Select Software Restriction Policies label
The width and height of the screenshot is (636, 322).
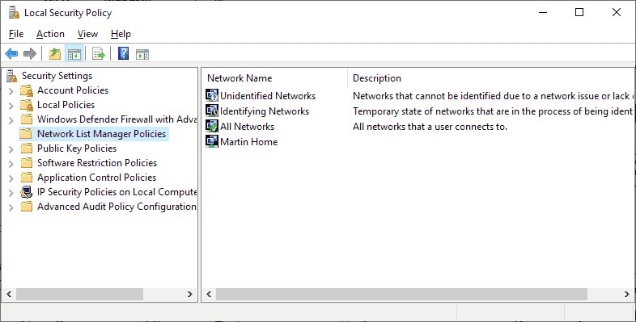coord(97,163)
